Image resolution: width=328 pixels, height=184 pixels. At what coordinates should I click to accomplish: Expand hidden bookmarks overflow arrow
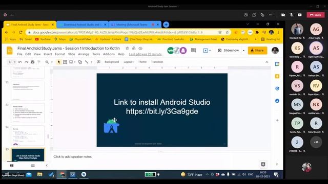pyautogui.click(x=255, y=39)
